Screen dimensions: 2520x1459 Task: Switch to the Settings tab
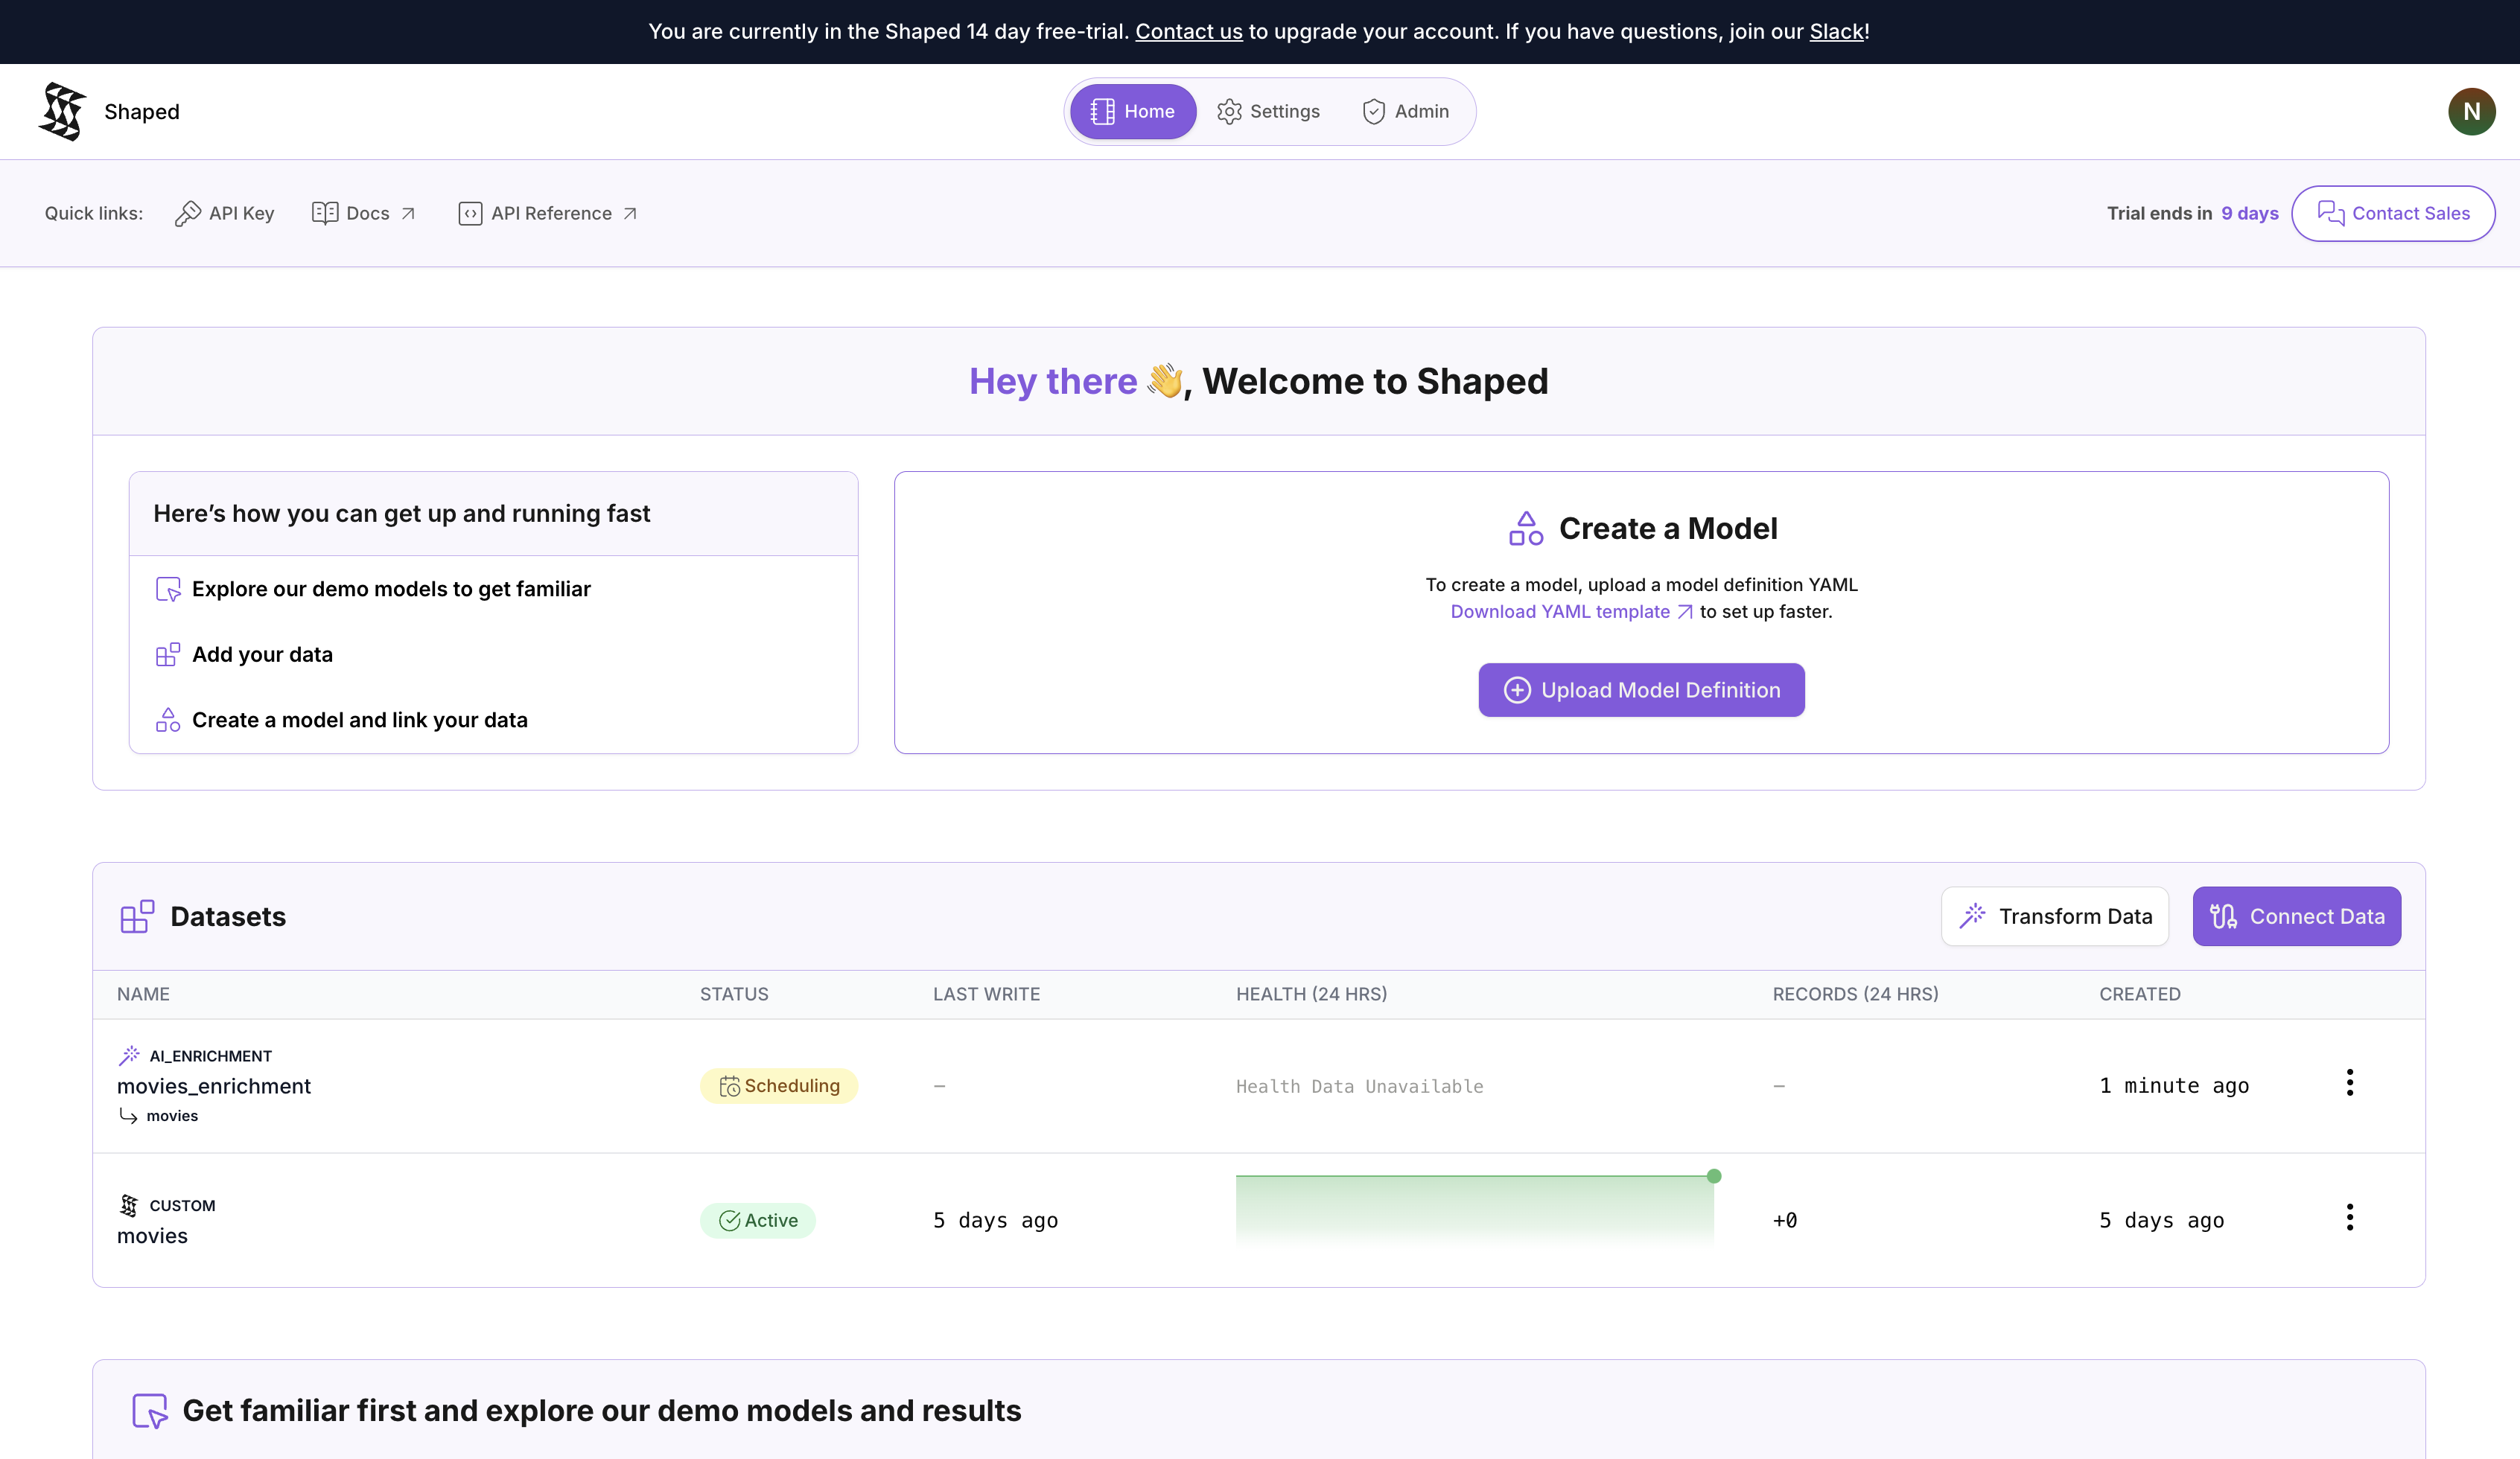pos(1268,111)
